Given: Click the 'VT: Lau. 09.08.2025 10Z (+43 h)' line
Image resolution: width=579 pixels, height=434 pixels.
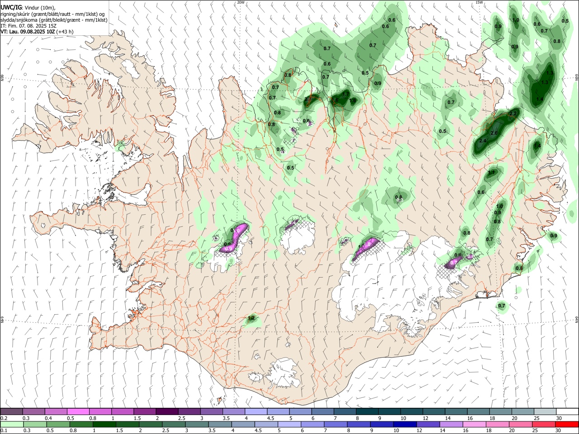Looking at the screenshot, I should 37,32.
